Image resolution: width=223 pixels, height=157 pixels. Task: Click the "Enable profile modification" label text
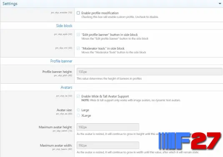tap(100, 13)
